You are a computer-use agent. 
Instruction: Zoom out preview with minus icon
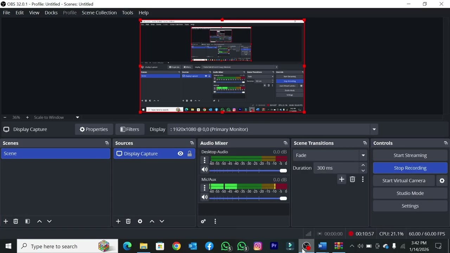pyautogui.click(x=5, y=117)
